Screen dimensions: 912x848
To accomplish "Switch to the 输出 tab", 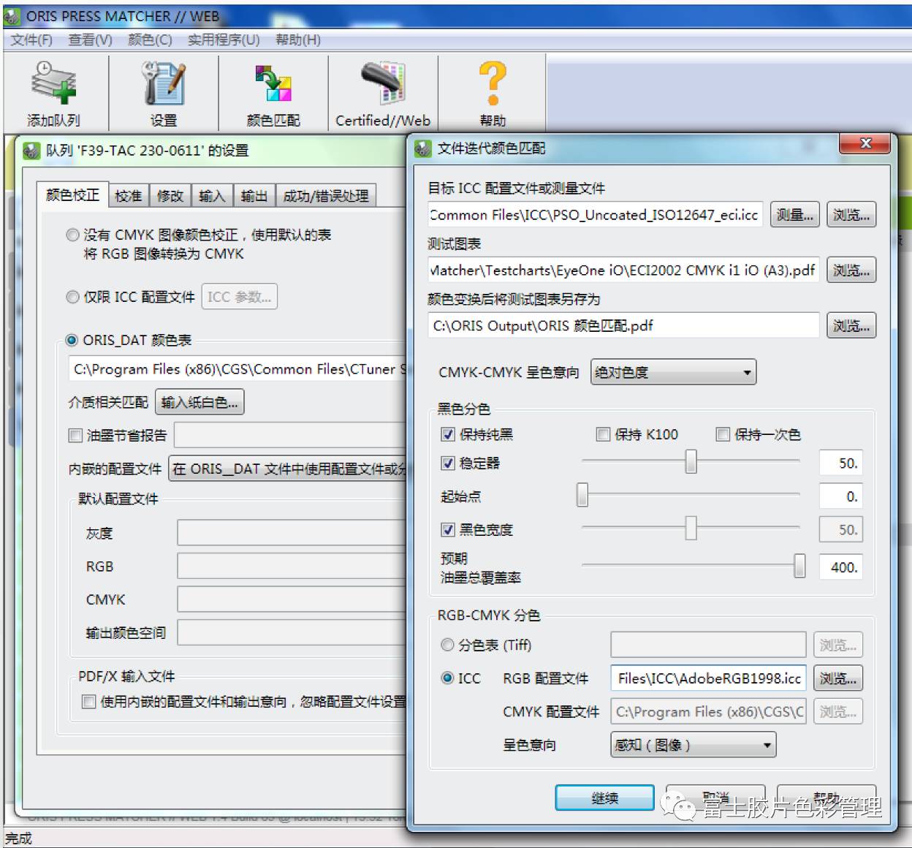I will pyautogui.click(x=254, y=195).
